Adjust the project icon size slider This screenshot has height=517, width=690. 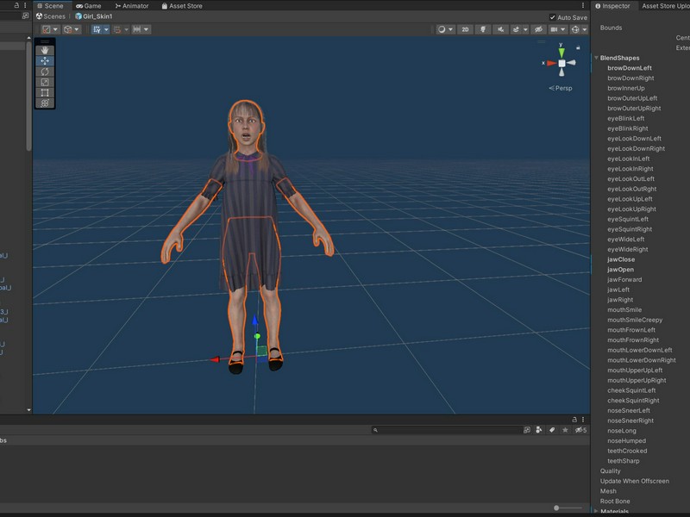click(568, 508)
